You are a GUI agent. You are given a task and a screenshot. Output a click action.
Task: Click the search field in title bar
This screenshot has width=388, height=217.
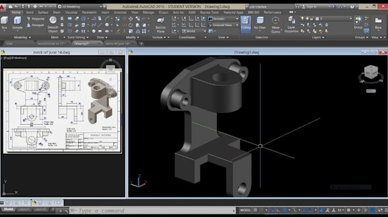271,7
